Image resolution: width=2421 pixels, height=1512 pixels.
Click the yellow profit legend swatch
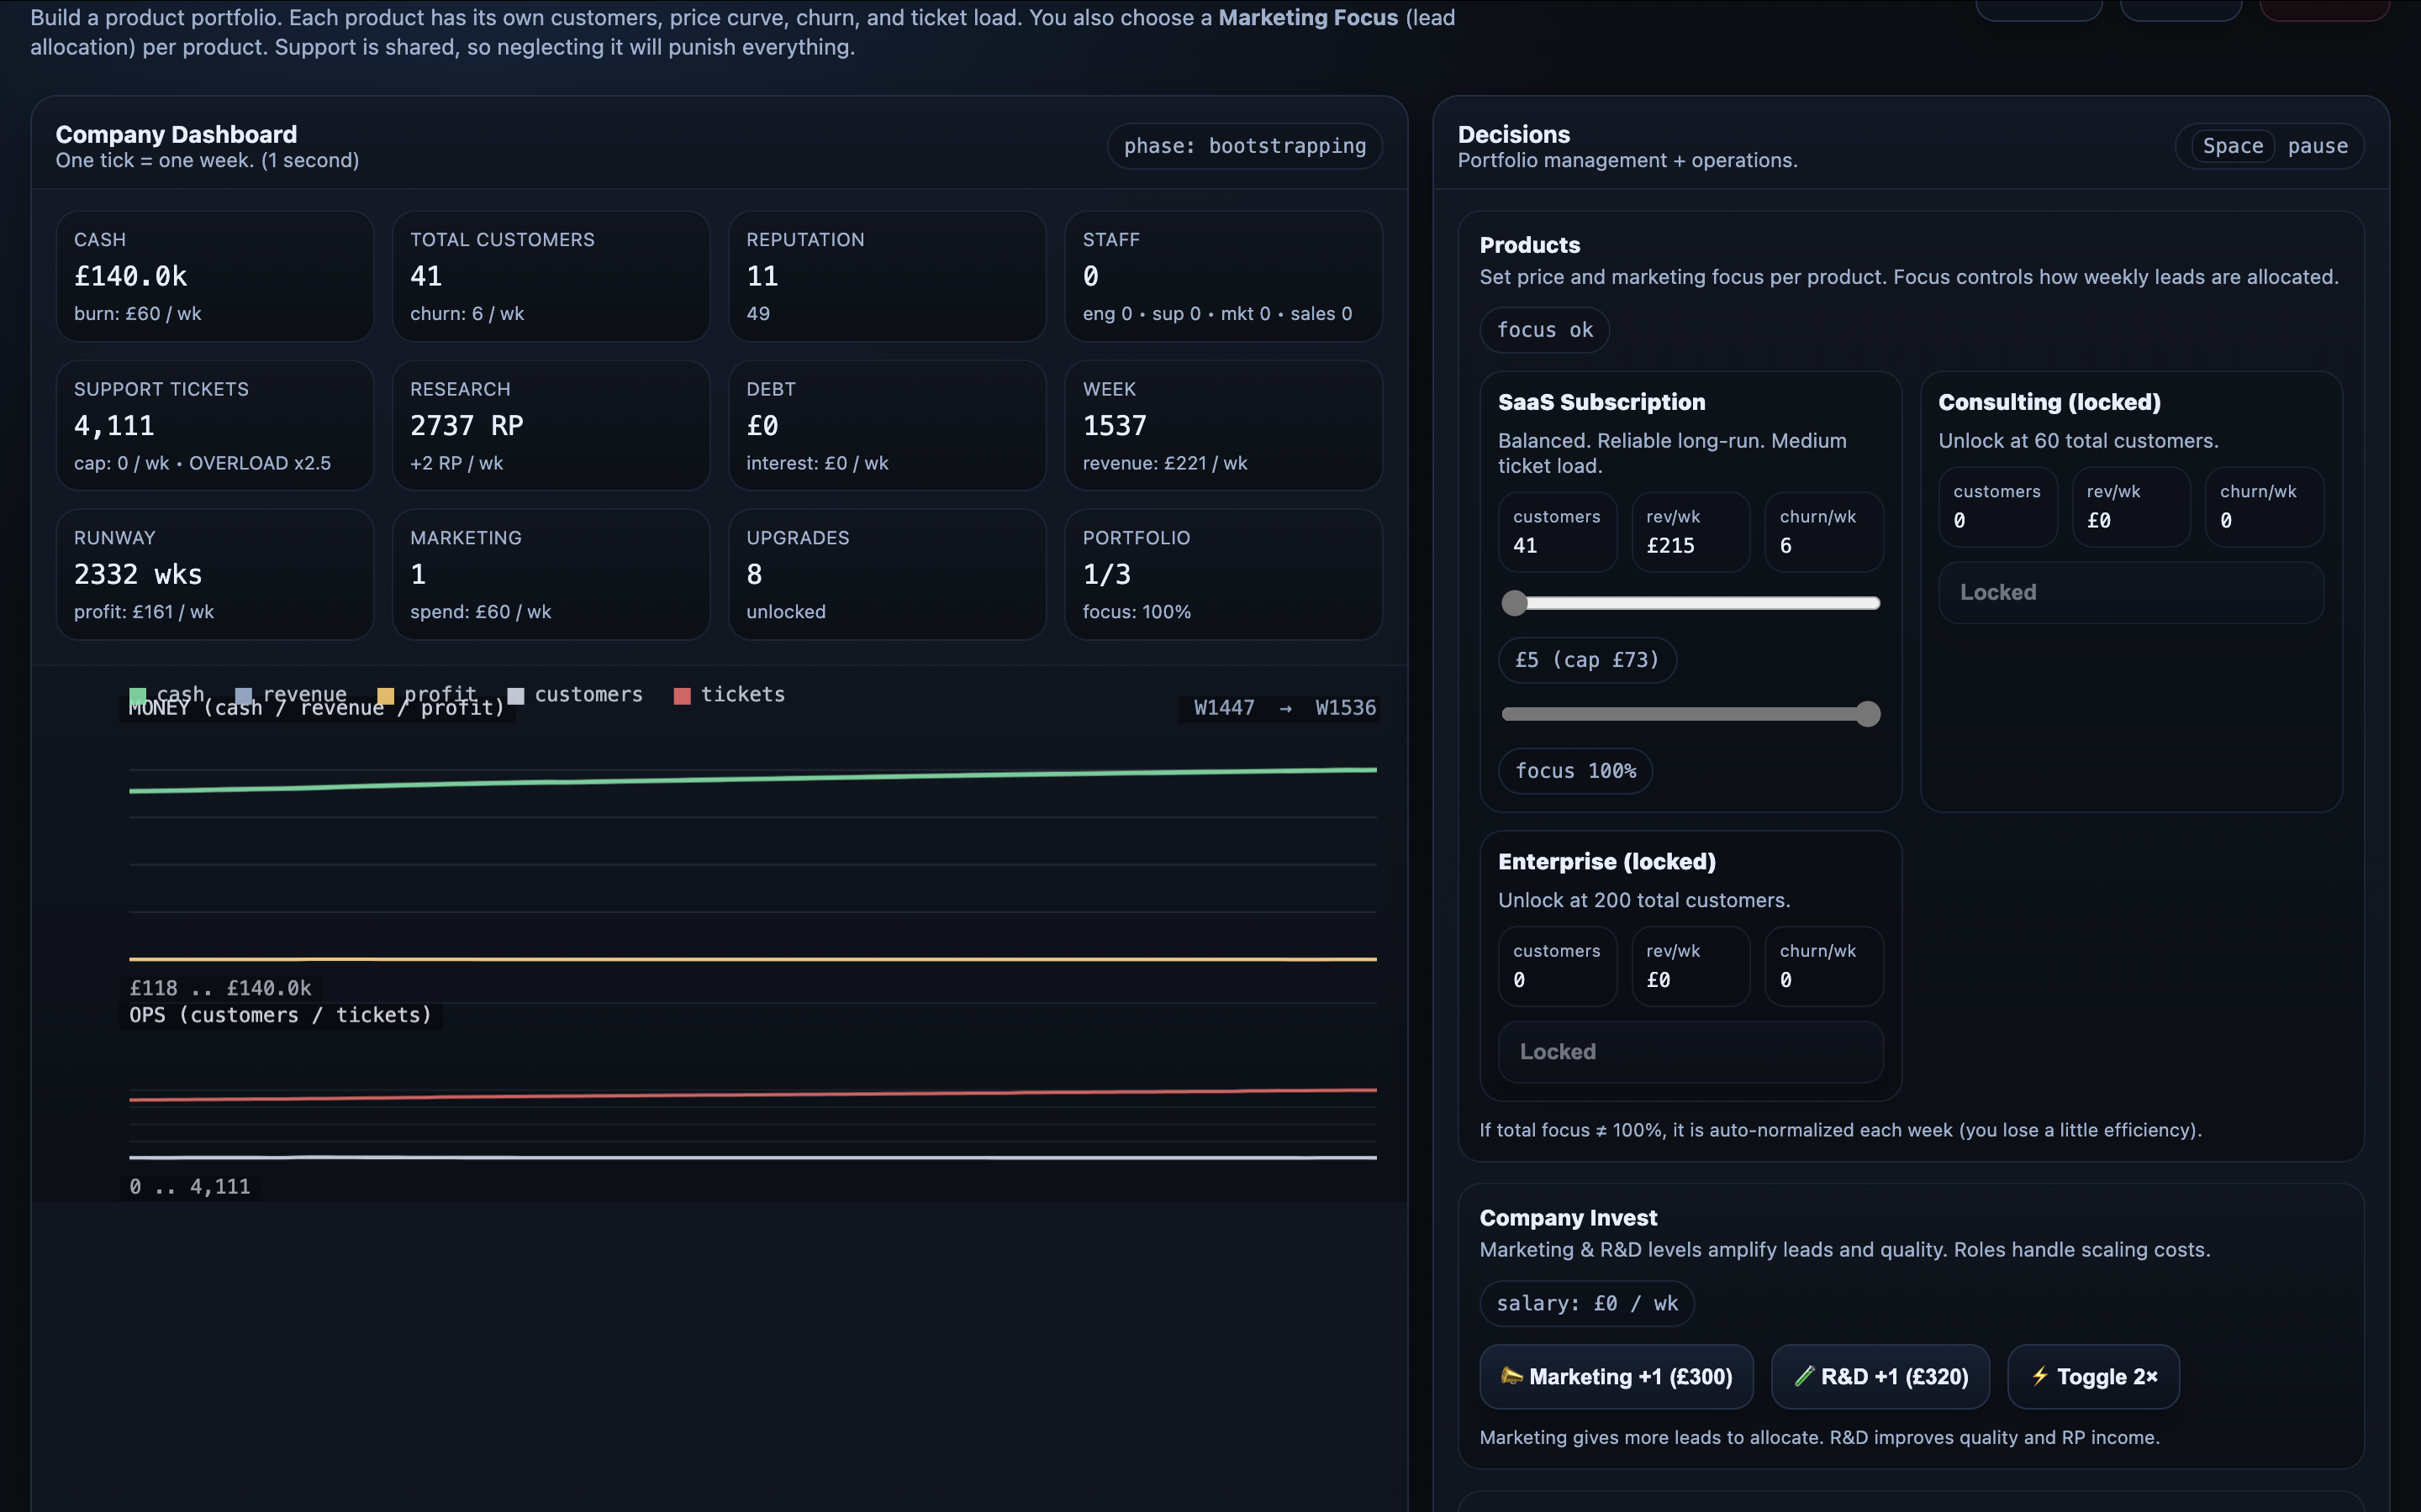click(385, 695)
